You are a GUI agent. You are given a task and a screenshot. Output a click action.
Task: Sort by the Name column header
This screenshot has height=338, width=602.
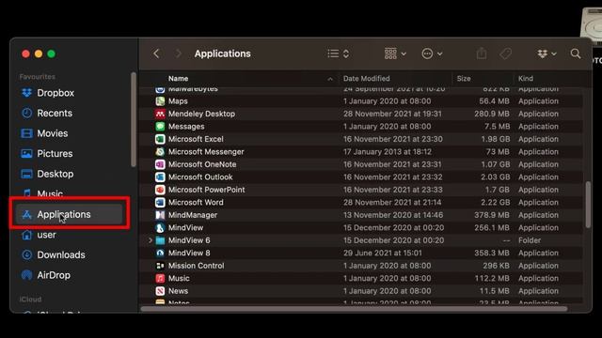(x=178, y=79)
